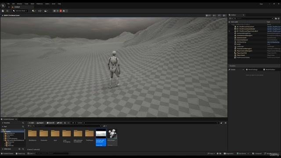Toggle visibility for BP_ThirdPersonPlayerController0 row
Image resolution: width=281 pixels, height=158 pixels.
coord(229,31)
